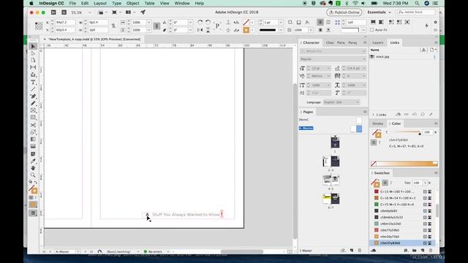Choose the Type tool

[33, 82]
